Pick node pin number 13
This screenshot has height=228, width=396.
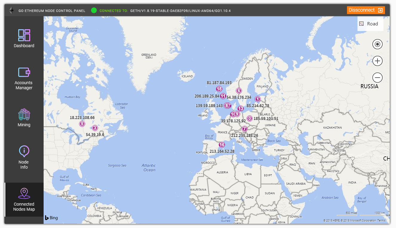tap(240, 109)
